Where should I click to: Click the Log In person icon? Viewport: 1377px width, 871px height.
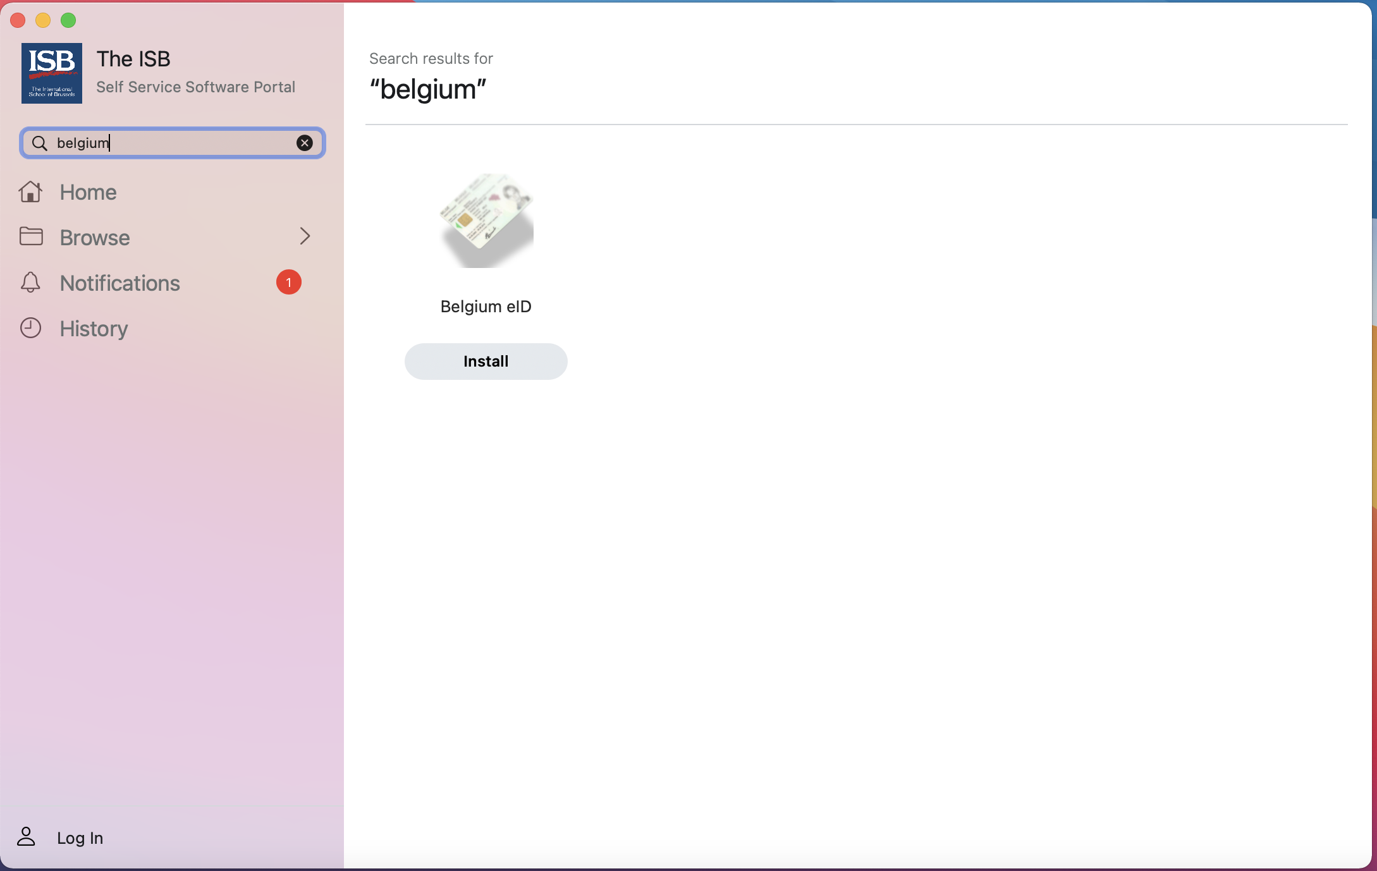26,837
